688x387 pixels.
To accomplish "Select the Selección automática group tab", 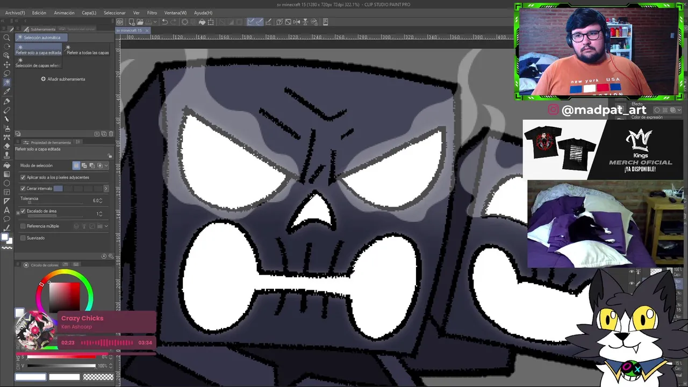I will coord(41,38).
